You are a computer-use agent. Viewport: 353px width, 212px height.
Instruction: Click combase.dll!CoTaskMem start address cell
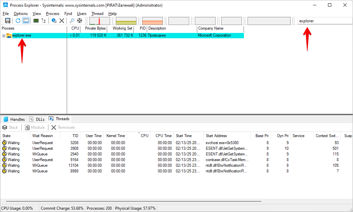(227, 160)
